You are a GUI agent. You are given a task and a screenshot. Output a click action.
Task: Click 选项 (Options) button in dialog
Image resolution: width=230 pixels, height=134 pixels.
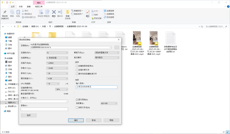pos(28,115)
